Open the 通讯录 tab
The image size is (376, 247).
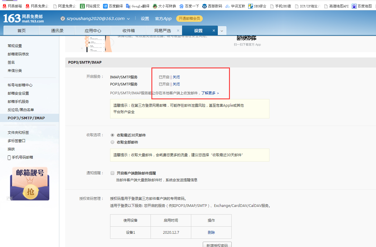tap(57, 31)
